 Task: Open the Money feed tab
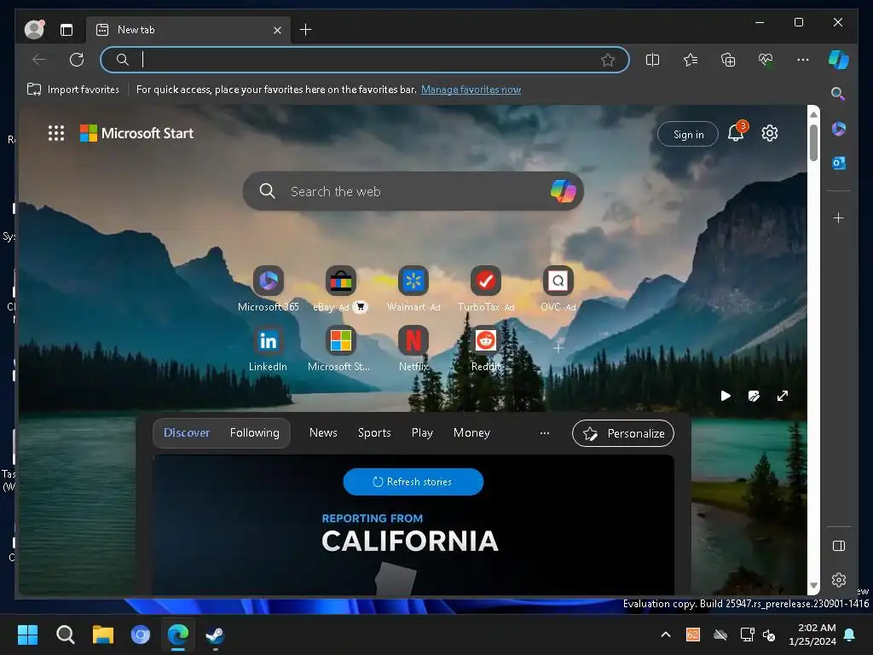coord(471,432)
